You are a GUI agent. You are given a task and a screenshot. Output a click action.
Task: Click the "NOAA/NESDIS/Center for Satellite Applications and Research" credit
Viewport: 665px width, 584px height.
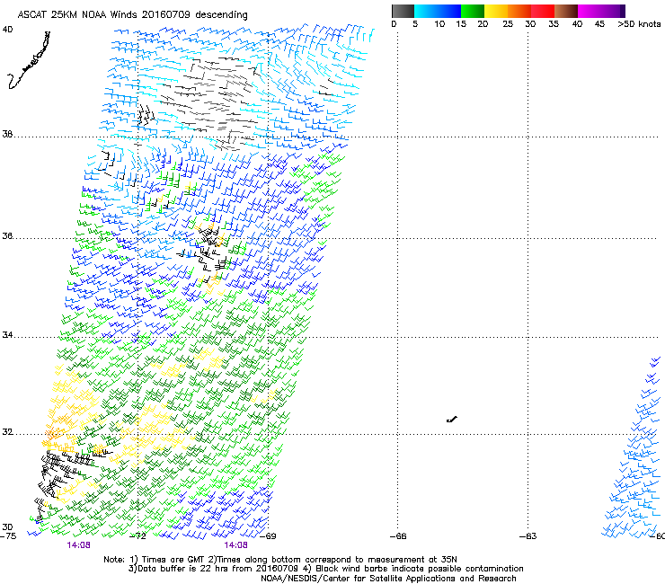(388, 579)
